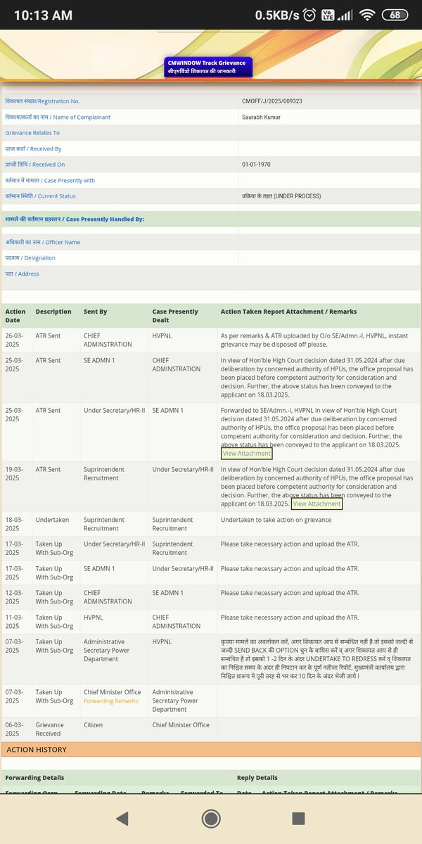
Task: Tap the 10:13 AM clock in status bar
Action: [41, 15]
